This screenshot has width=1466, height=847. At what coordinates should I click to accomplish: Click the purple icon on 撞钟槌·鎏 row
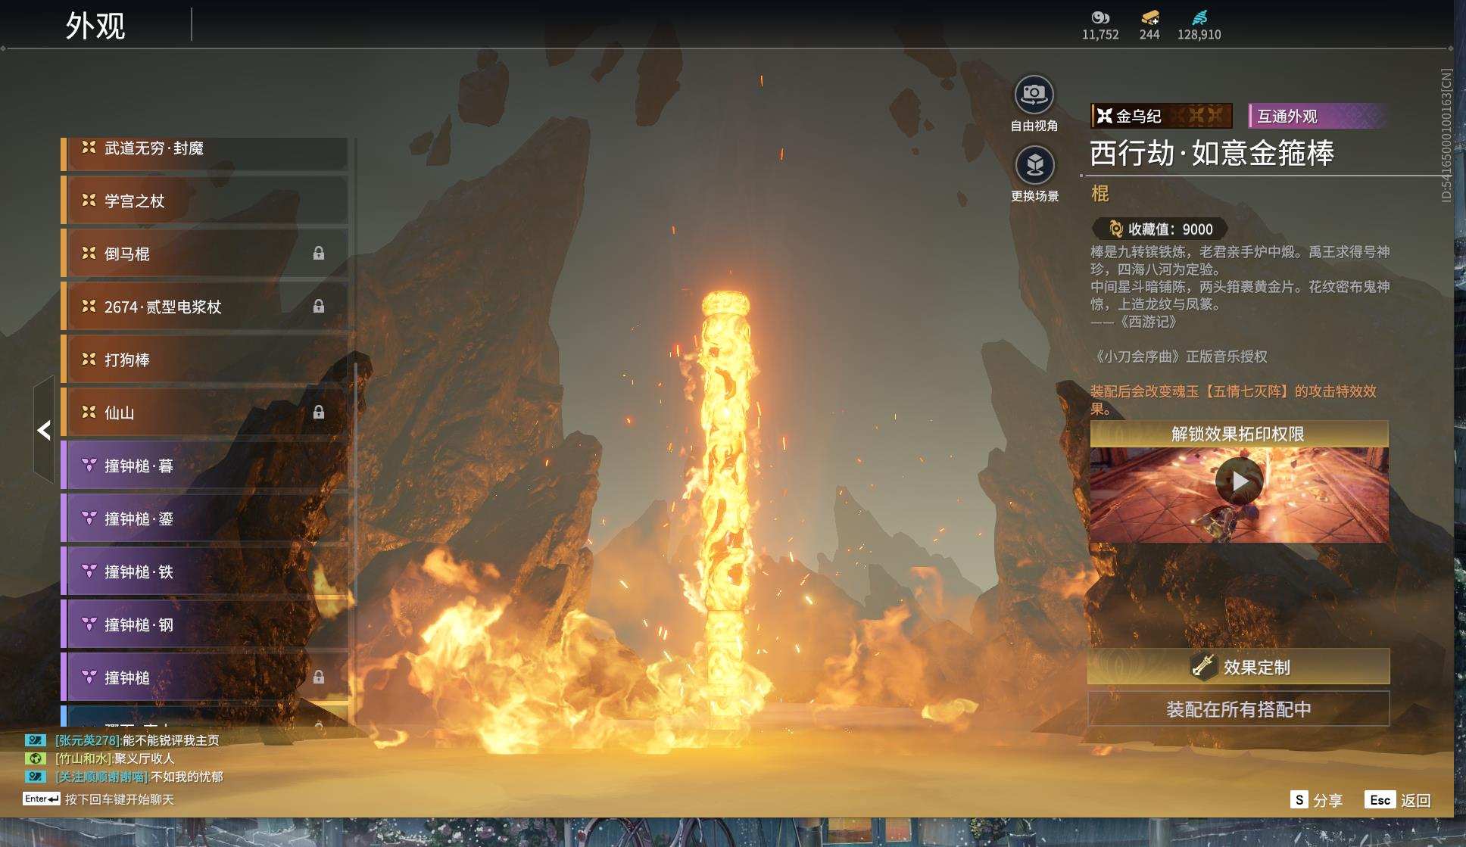click(89, 518)
